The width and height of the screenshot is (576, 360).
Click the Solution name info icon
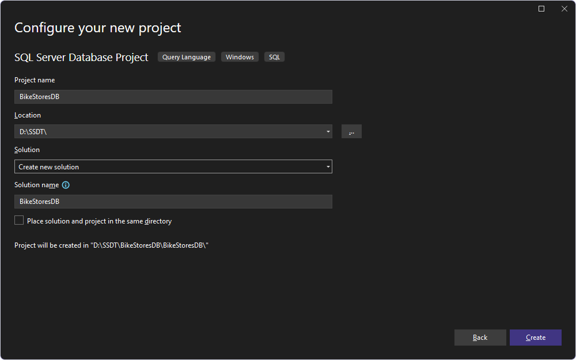[x=65, y=185]
